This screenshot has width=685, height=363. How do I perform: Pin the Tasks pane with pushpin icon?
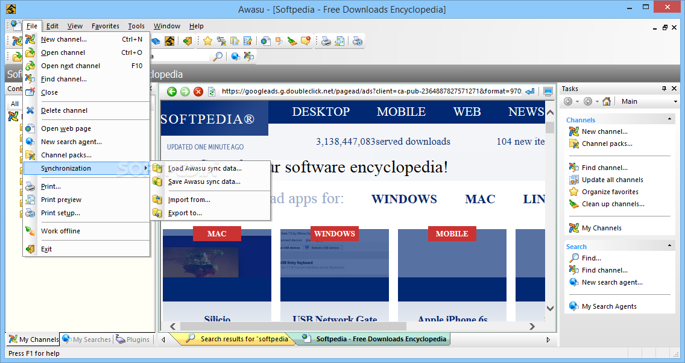(x=664, y=88)
